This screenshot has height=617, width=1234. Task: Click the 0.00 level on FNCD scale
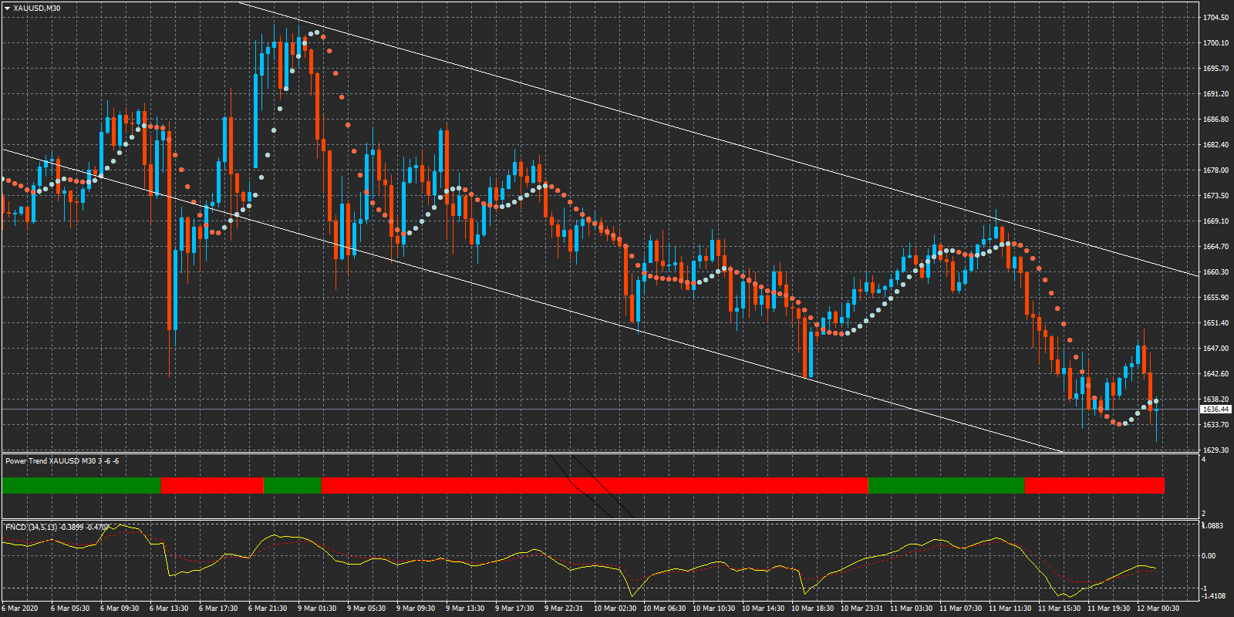pos(1209,556)
